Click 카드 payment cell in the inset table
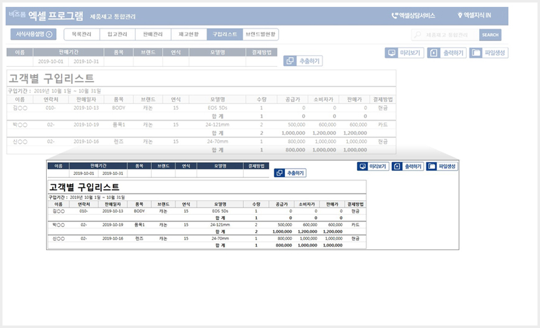 click(355, 225)
